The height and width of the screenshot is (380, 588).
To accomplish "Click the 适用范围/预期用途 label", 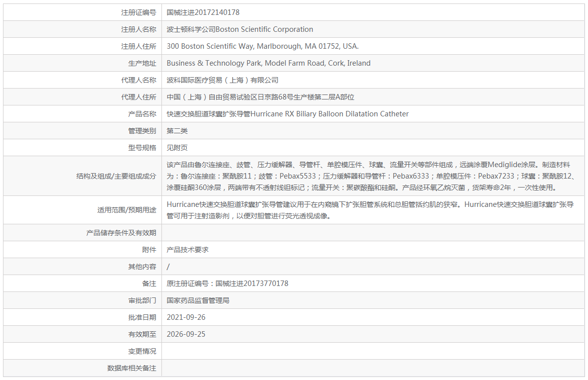I will (x=127, y=210).
